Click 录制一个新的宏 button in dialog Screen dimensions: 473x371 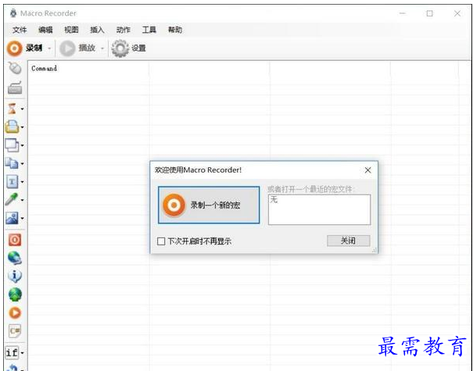point(209,205)
